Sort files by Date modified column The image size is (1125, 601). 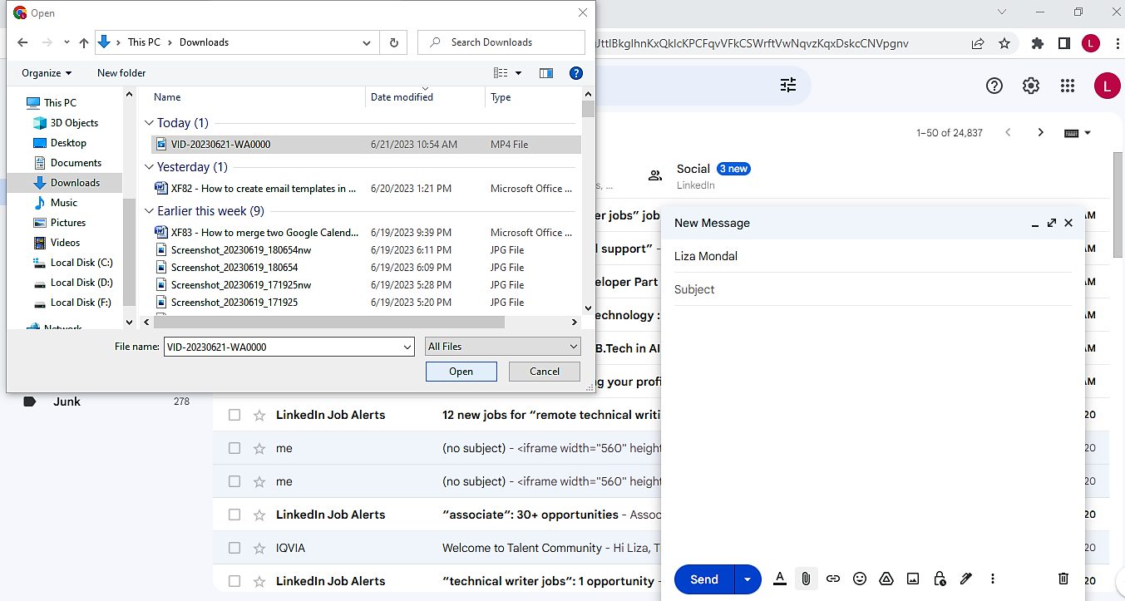pos(402,97)
